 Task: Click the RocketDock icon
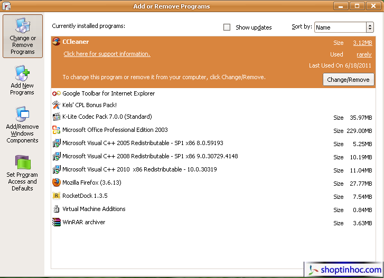[57, 196]
